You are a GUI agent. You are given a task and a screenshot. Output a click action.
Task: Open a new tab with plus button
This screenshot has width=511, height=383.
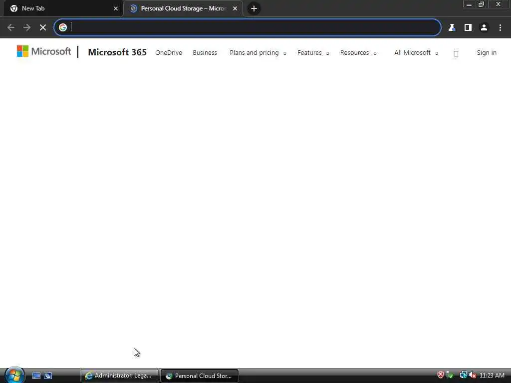[254, 8]
